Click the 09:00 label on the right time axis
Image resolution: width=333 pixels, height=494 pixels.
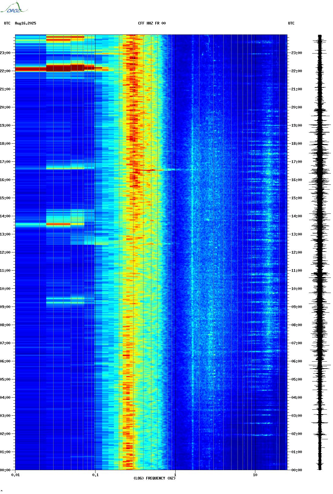297,307
